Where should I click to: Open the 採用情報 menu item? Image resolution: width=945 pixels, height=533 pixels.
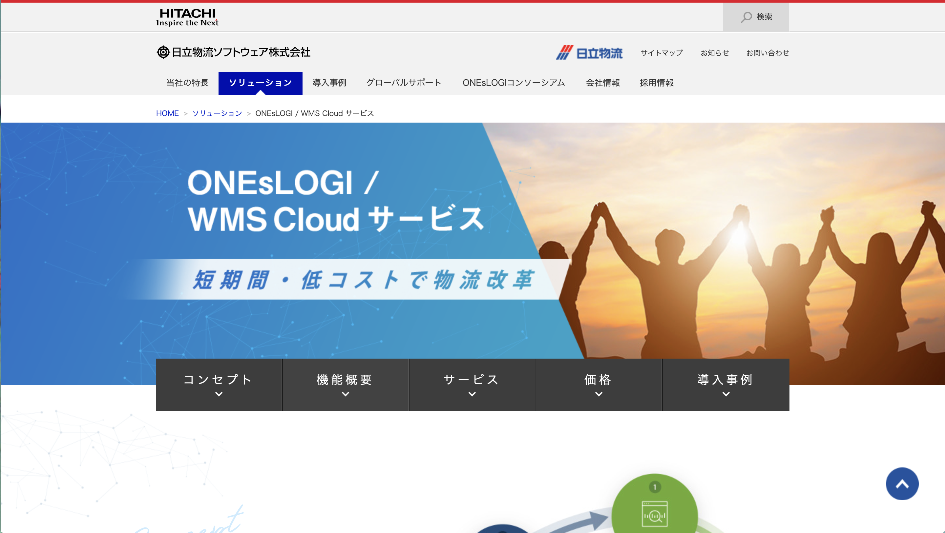click(x=657, y=83)
